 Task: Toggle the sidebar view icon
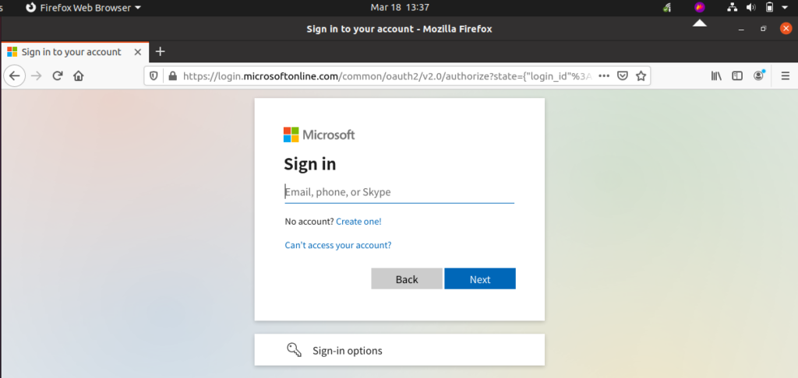[x=737, y=76]
